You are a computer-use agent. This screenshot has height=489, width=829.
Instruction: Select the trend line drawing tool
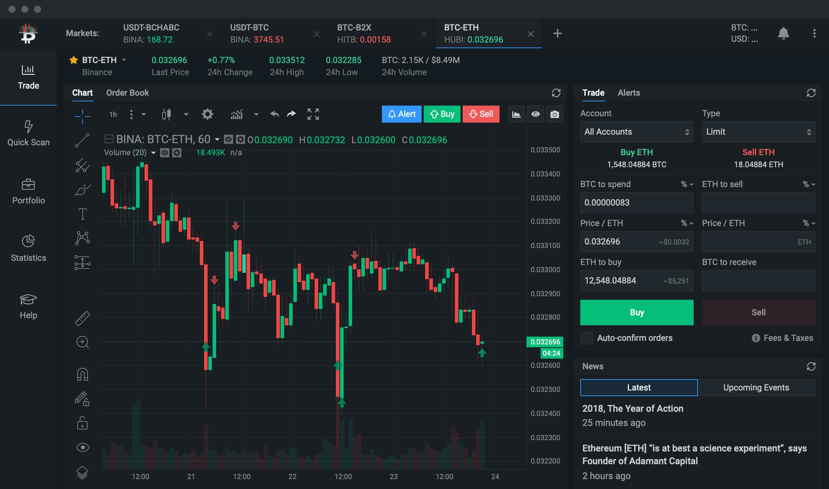[x=82, y=140]
